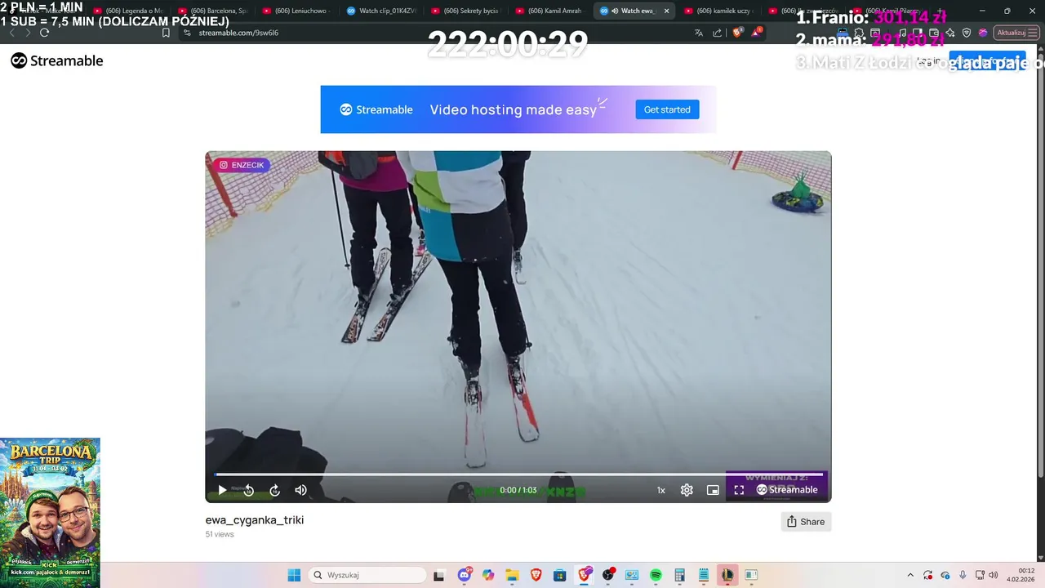The width and height of the screenshot is (1045, 588).
Task: Open League of Legends taskbar icon
Action: click(x=727, y=575)
